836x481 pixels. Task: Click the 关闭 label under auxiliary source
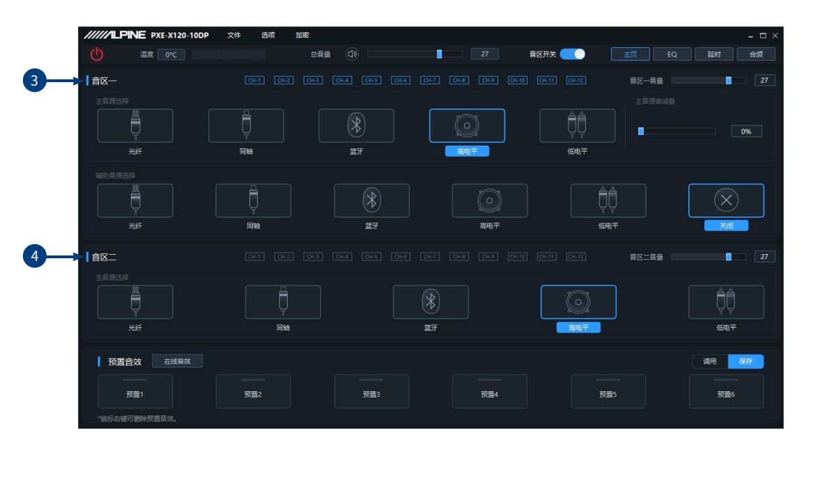coord(727,226)
